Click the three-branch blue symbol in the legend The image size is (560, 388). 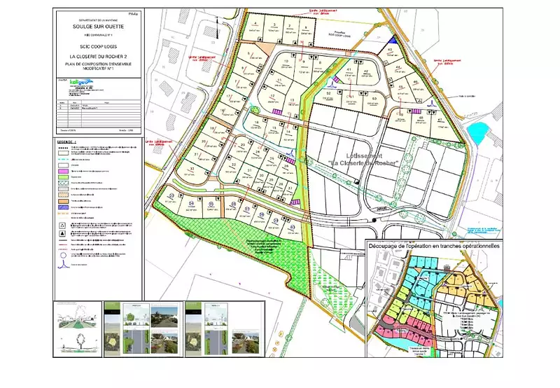click(64, 265)
